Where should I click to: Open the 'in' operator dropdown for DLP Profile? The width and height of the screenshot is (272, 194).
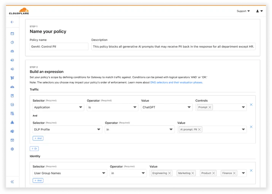pyautogui.click(x=140, y=129)
